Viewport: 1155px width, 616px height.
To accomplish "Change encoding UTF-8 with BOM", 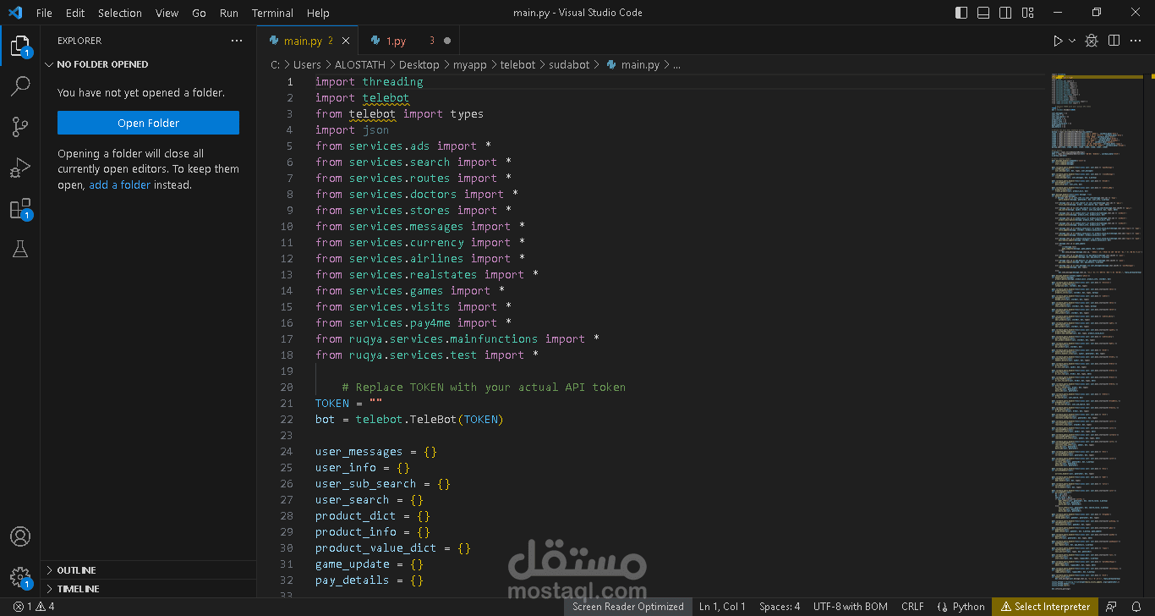I will (x=851, y=607).
